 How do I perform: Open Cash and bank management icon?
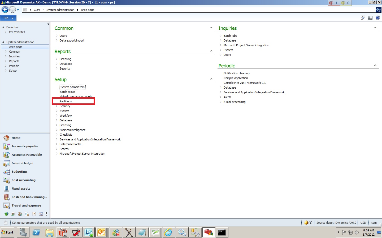6,197
